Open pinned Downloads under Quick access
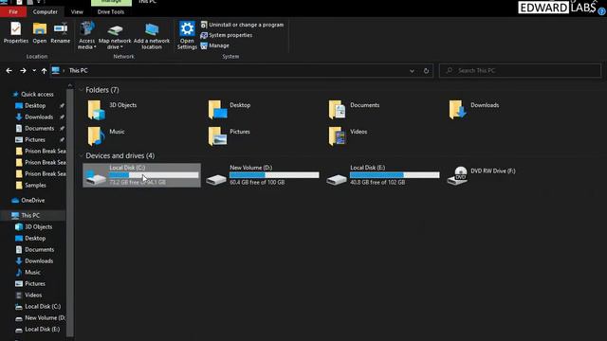The width and height of the screenshot is (607, 341). [x=39, y=117]
